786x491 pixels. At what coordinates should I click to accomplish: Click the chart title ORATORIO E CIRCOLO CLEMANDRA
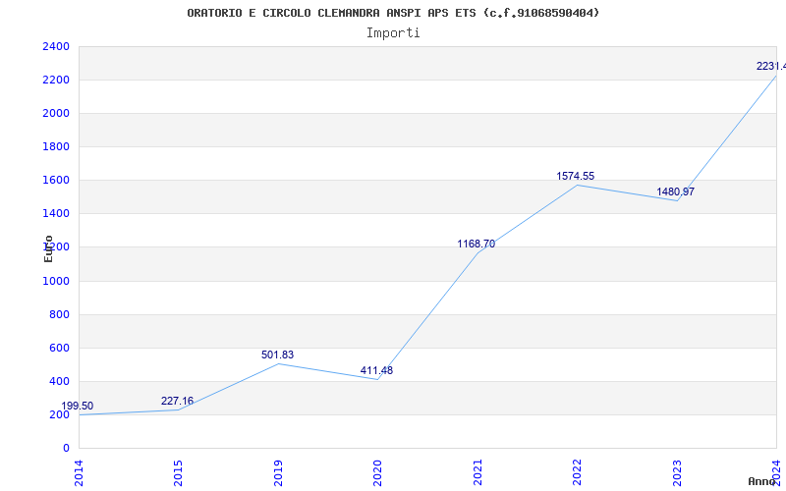point(393,13)
